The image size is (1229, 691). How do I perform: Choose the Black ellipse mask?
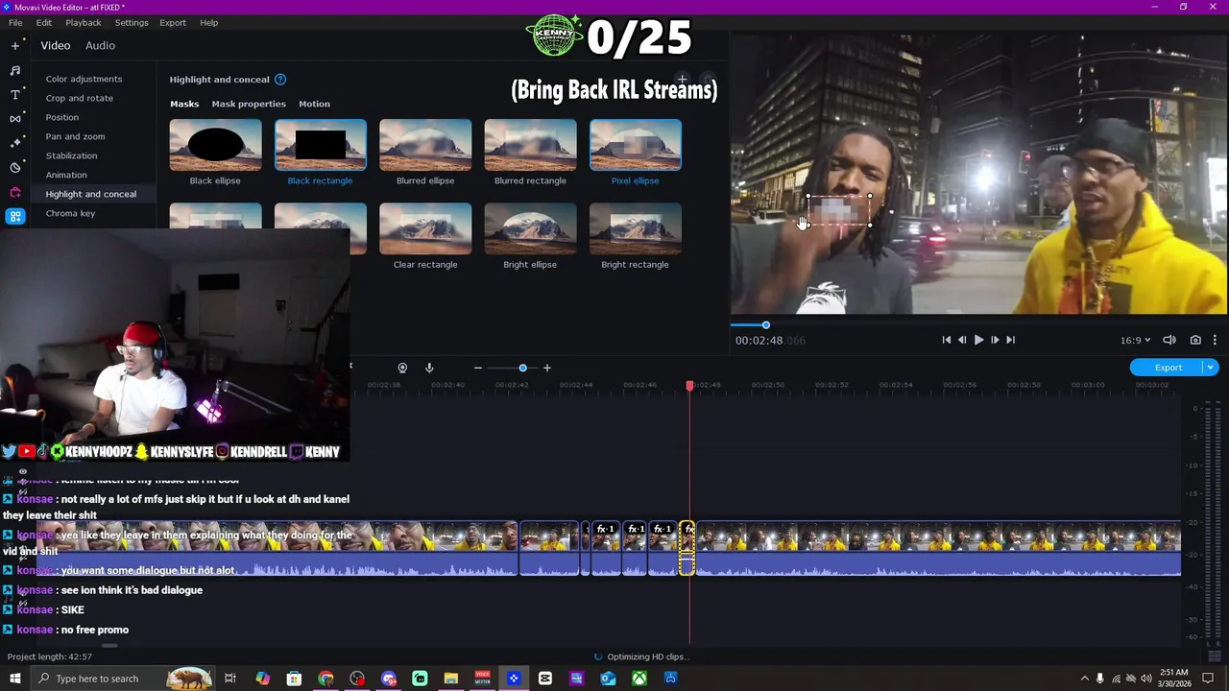(215, 145)
